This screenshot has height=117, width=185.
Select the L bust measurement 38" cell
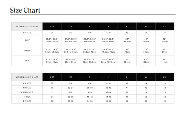pyautogui.click(x=127, y=40)
